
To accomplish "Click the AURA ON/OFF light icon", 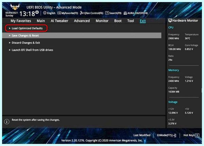I will (125, 13).
